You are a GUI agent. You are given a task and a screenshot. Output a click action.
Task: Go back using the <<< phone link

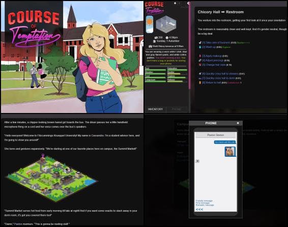point(199,209)
